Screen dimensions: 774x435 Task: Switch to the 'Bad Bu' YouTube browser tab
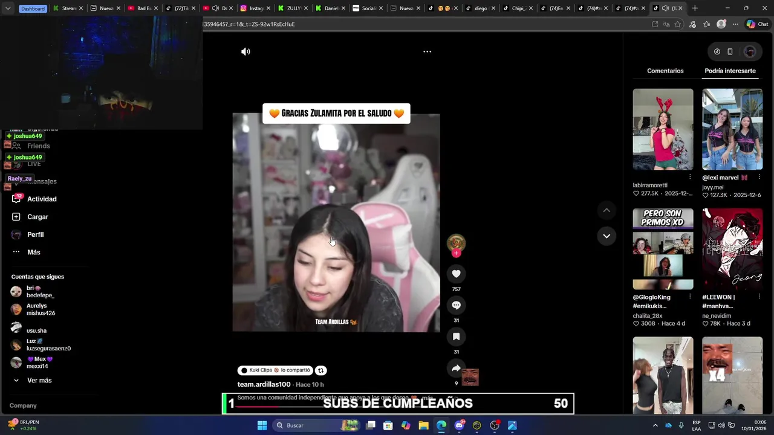[x=143, y=8]
